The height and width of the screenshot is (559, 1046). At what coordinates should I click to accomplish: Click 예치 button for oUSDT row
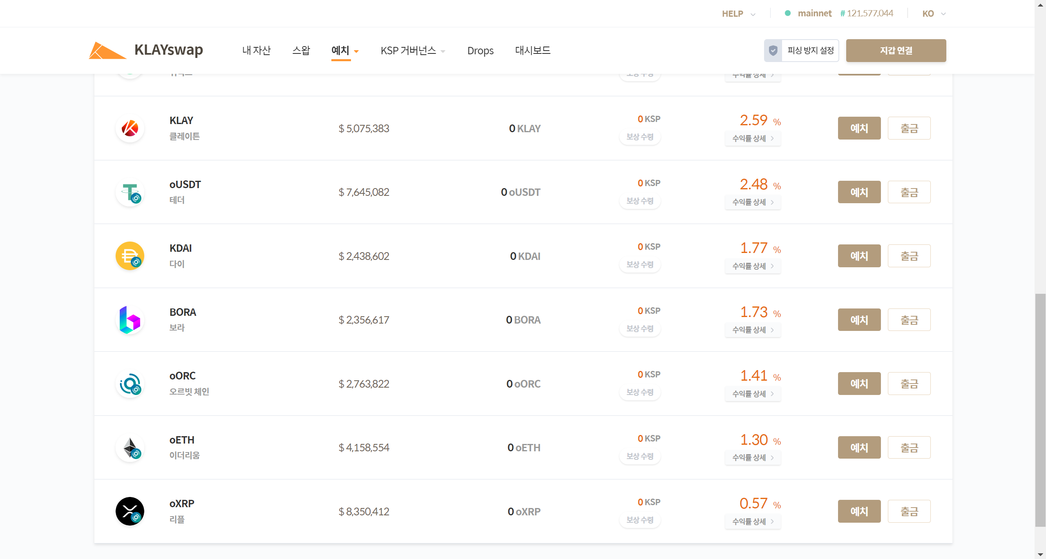(859, 192)
